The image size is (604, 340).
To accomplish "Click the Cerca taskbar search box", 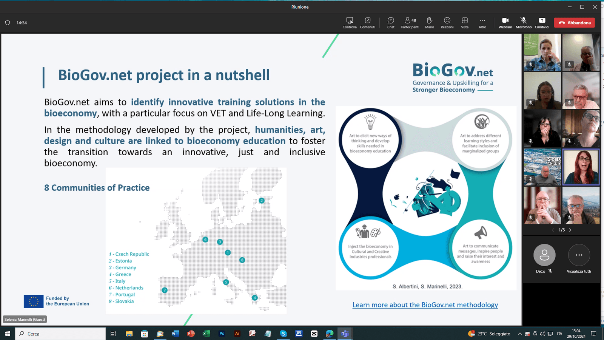I will coord(60,334).
